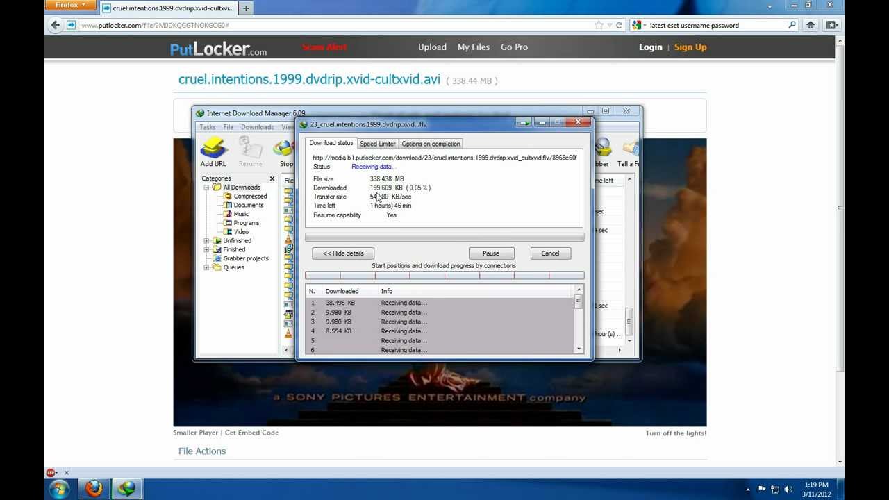Click the Login link
The width and height of the screenshot is (889, 500).
[651, 47]
